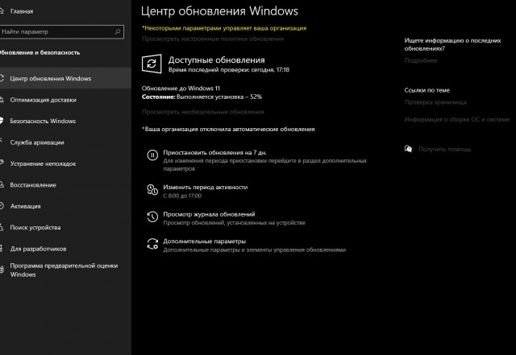
Task: Open Безопасность Windows section
Action: click(65, 121)
